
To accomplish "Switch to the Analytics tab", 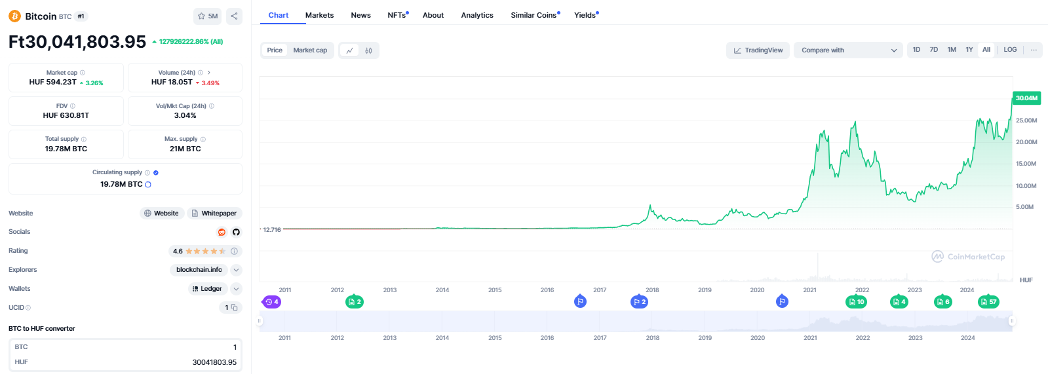I will coord(477,15).
